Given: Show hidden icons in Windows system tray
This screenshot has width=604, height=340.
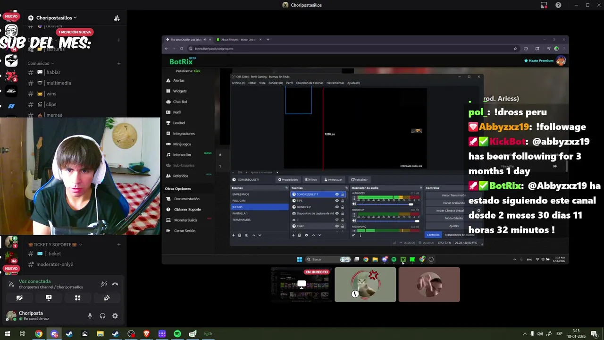Looking at the screenshot, I should coord(524,334).
